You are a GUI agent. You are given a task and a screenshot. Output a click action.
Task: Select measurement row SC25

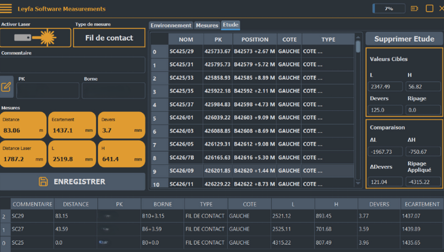(222, 243)
